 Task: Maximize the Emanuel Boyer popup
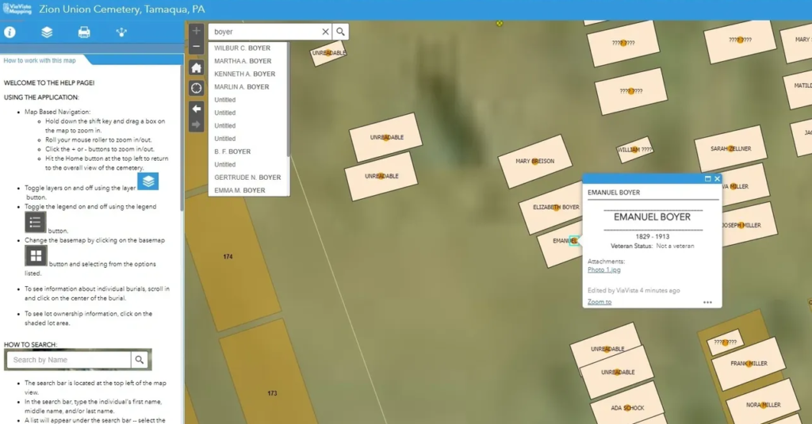707,178
